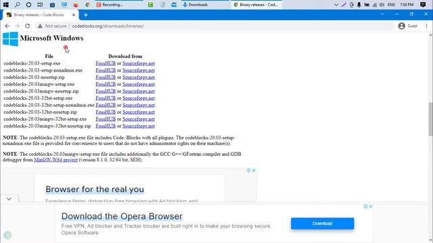433x243 pixels.
Task: Reload the current page
Action: point(27,26)
